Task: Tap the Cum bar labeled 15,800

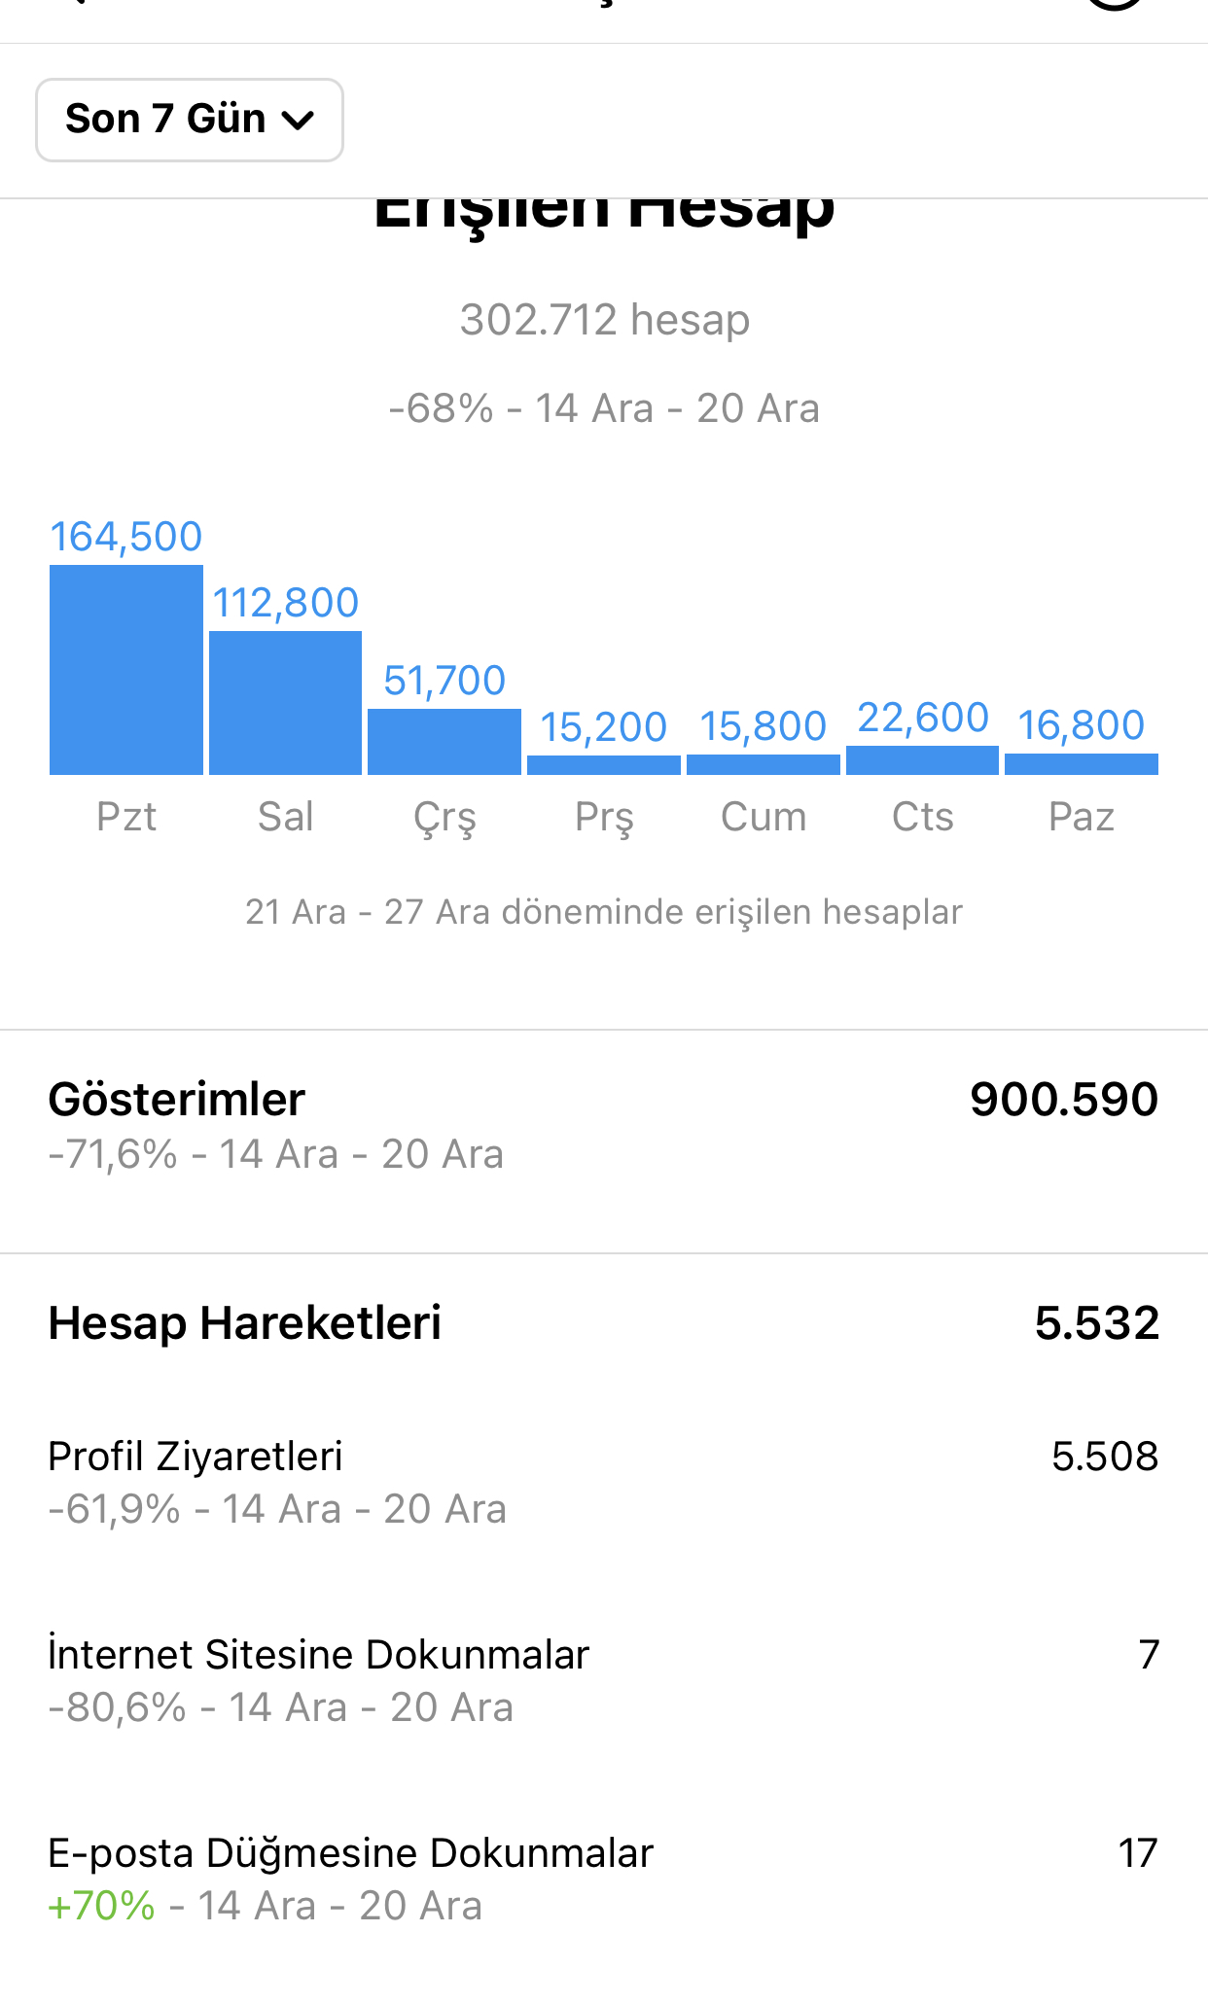Action: tap(764, 765)
